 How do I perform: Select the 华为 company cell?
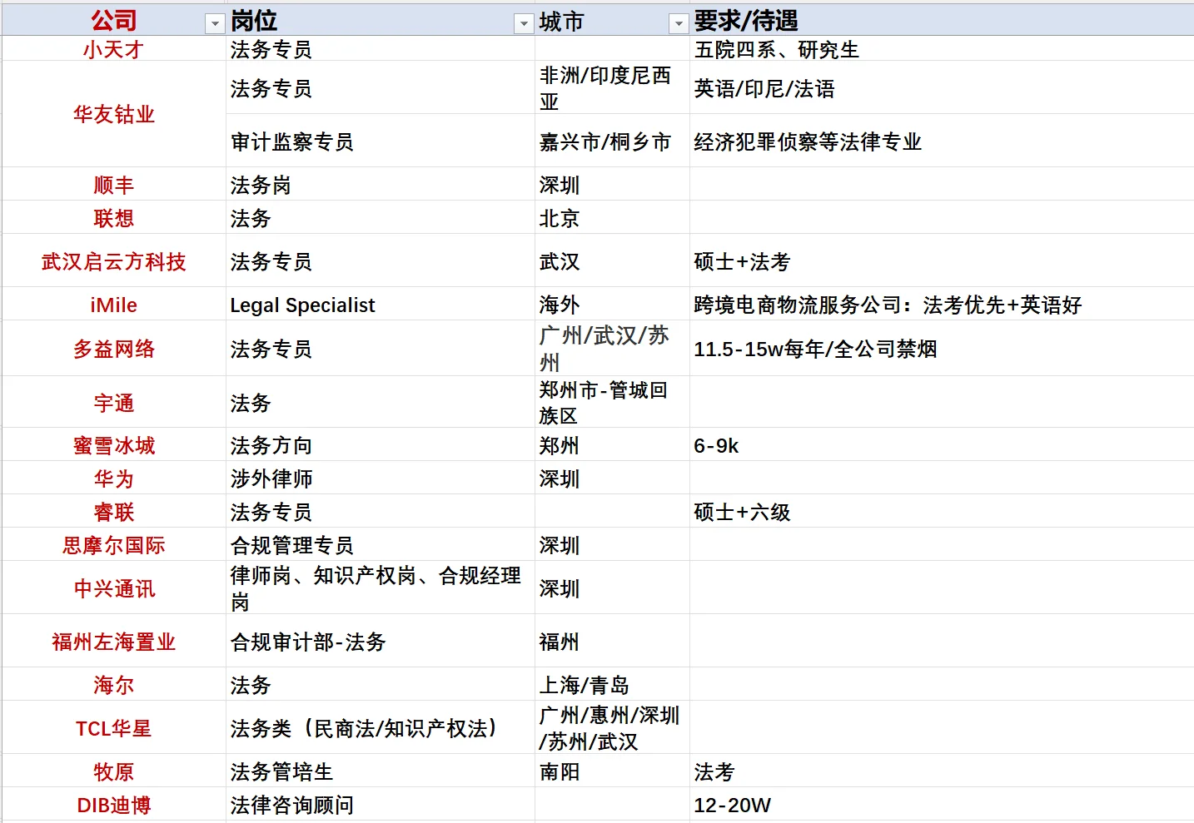coord(114,478)
